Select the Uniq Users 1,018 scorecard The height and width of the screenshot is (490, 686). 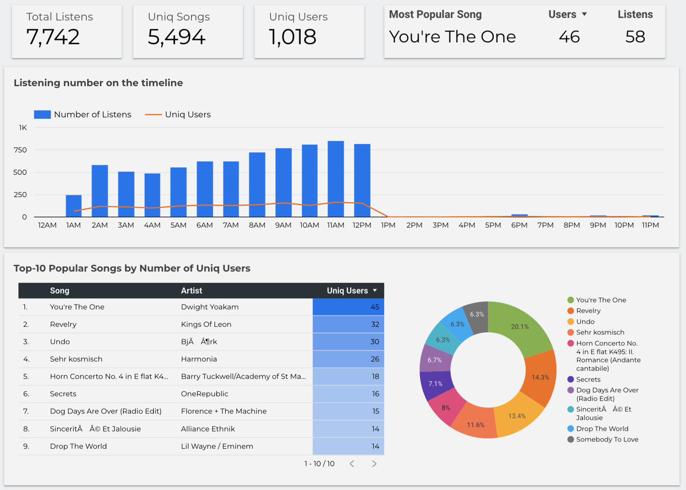[x=309, y=32]
